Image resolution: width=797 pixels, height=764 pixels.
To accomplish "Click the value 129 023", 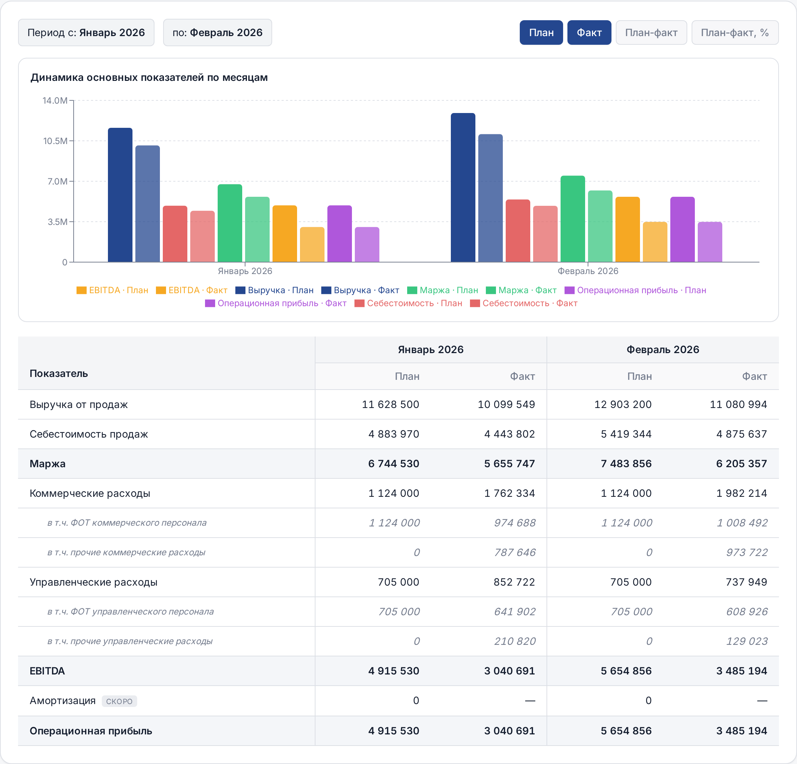I will tap(747, 641).
